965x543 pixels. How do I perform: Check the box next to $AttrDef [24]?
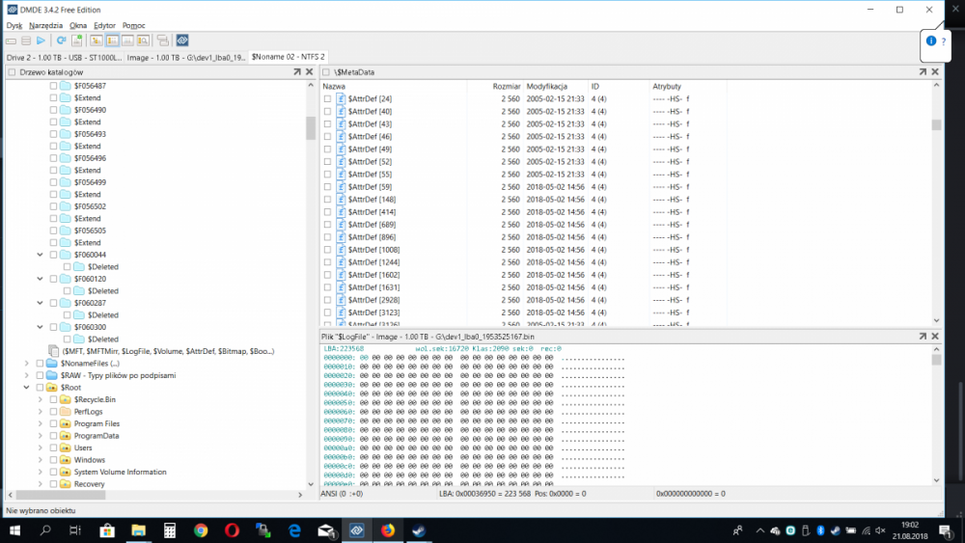click(327, 99)
